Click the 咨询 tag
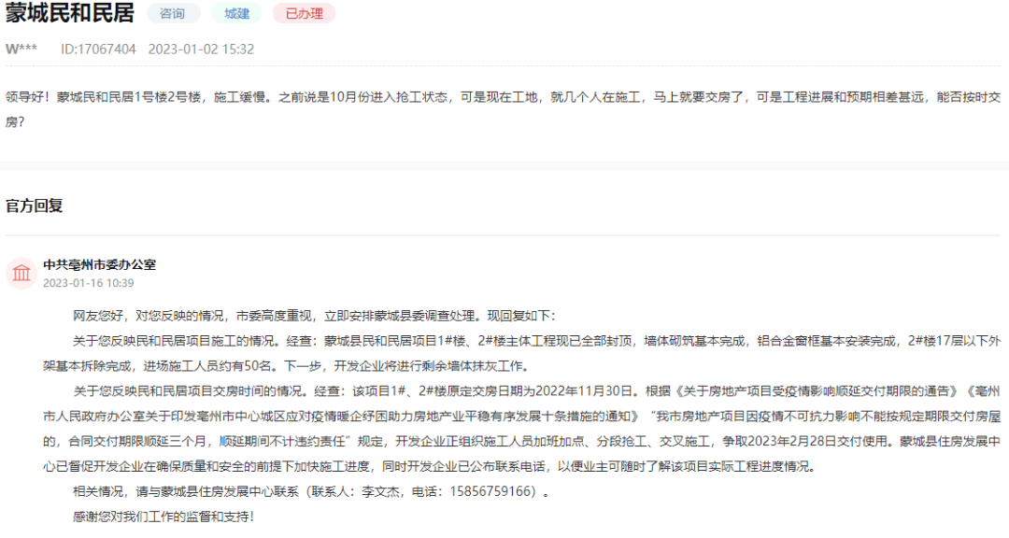 pyautogui.click(x=173, y=13)
